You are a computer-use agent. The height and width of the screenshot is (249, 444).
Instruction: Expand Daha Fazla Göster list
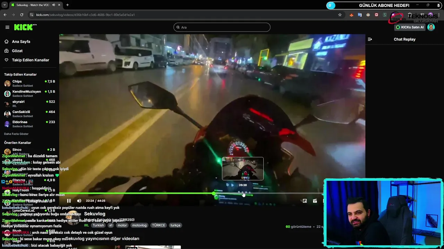pyautogui.click(x=16, y=134)
